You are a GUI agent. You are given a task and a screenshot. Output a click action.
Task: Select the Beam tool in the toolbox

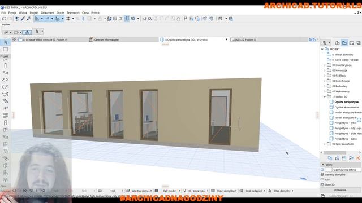point(6,73)
